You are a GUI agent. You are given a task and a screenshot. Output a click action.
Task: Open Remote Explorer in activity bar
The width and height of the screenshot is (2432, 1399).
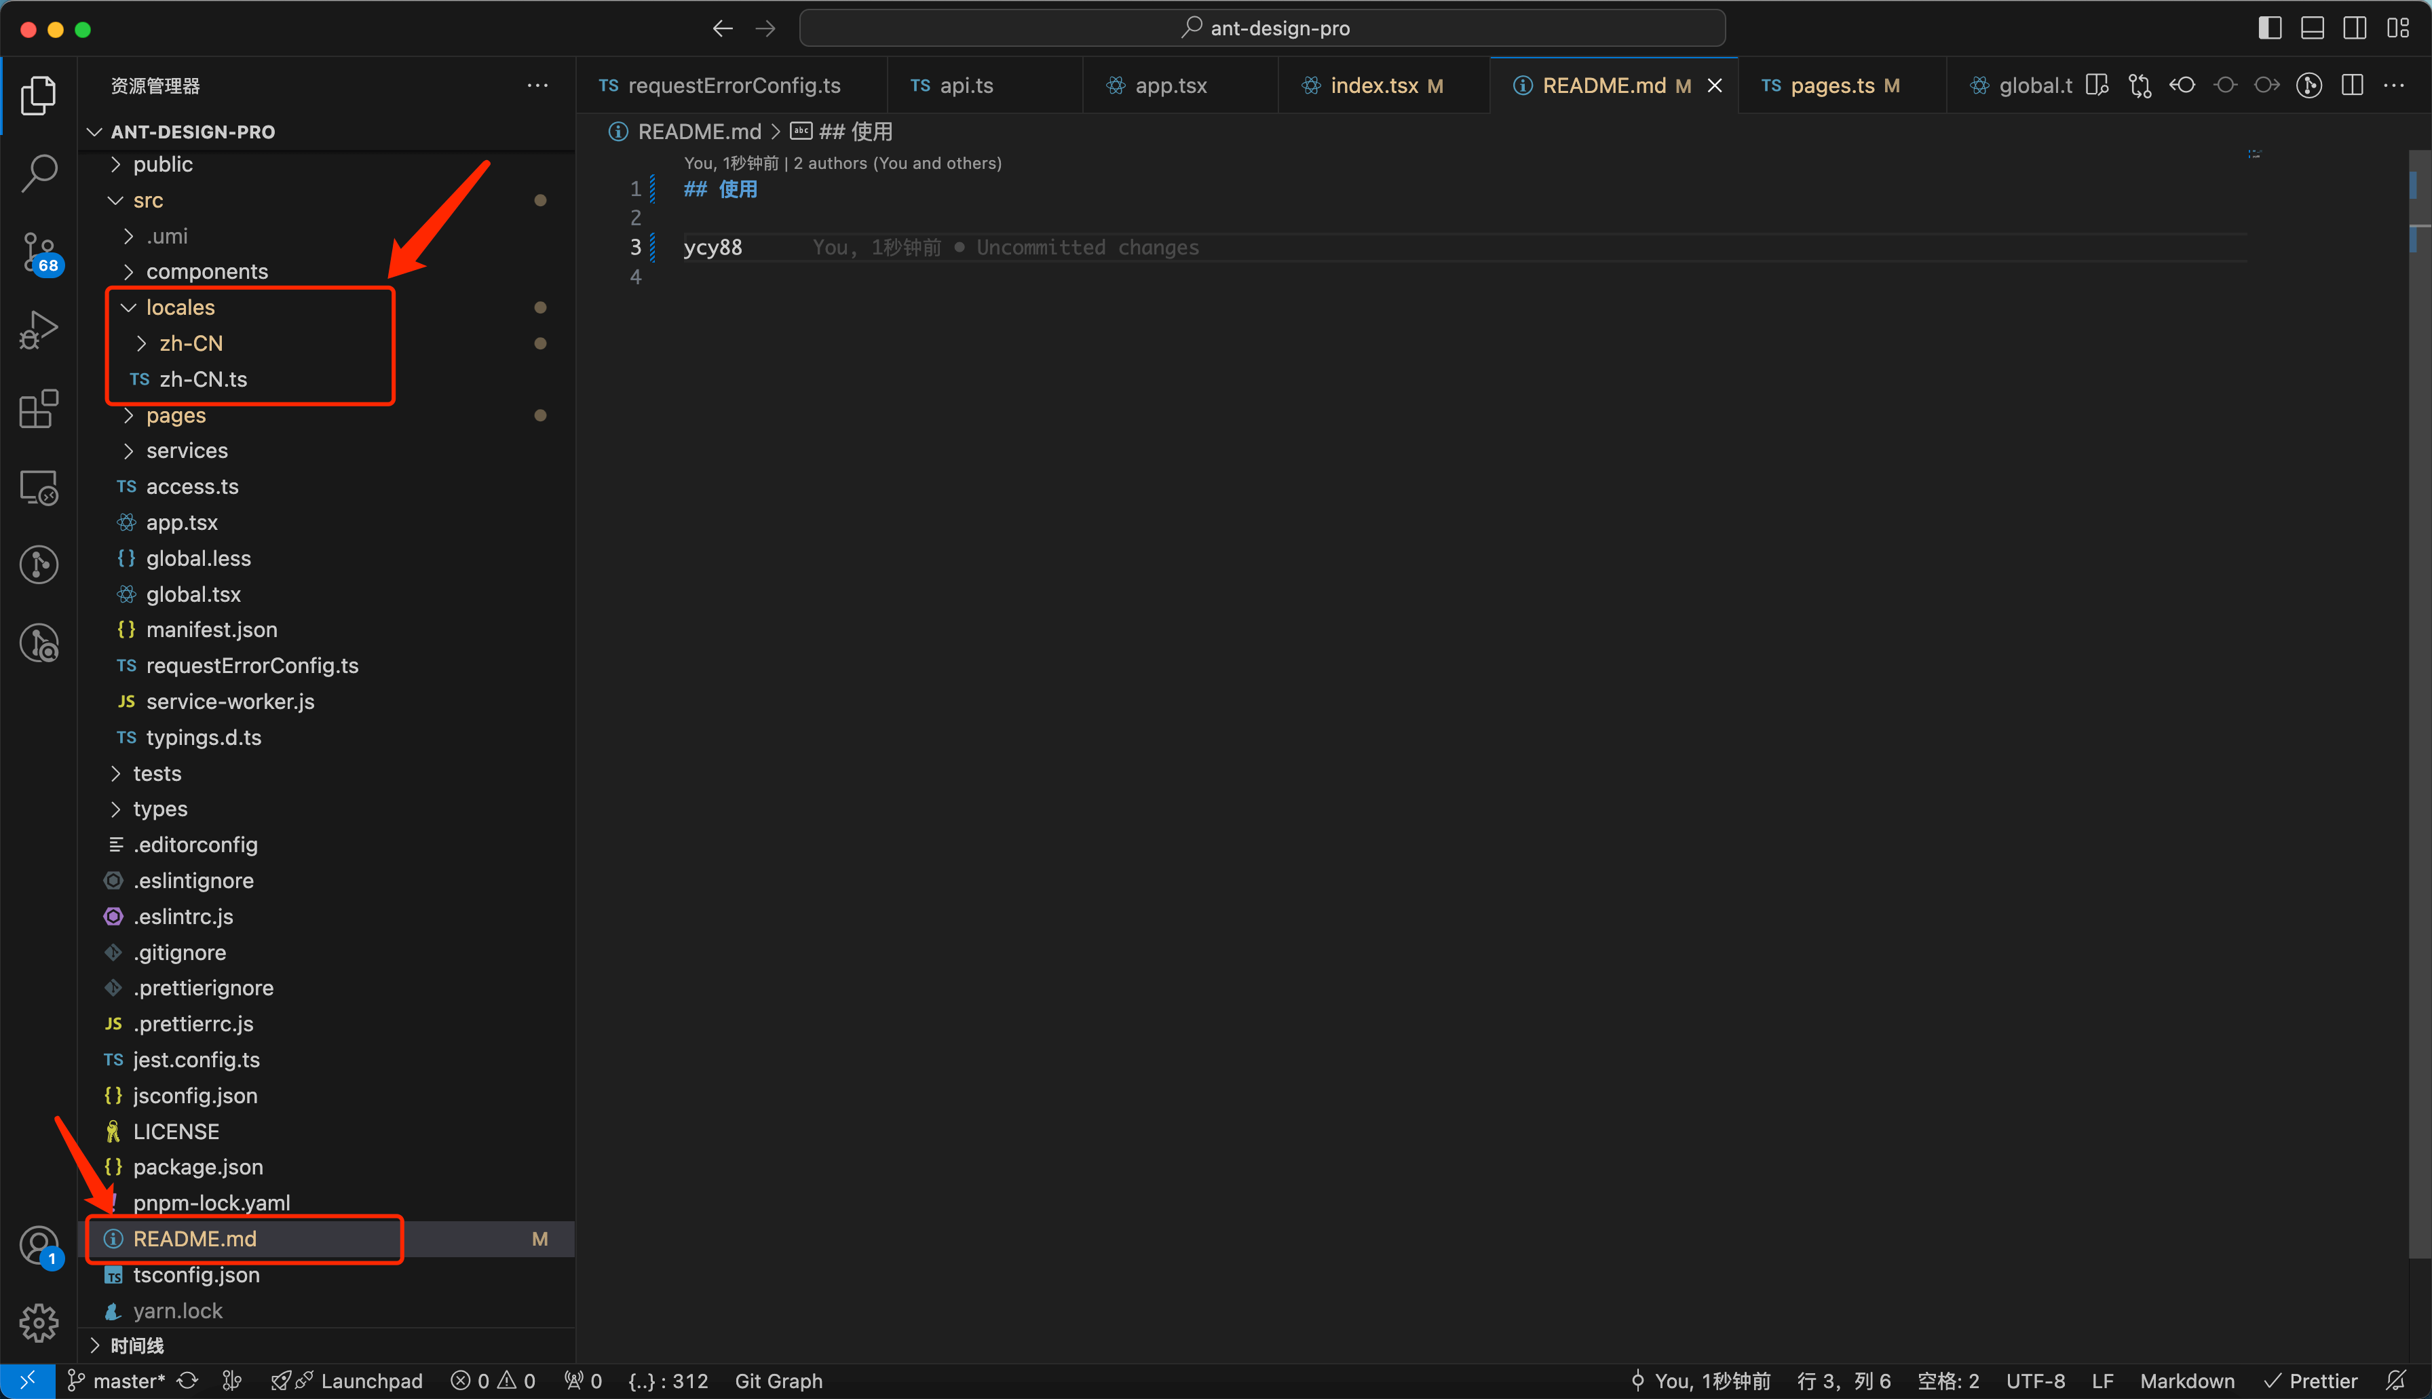tap(39, 488)
